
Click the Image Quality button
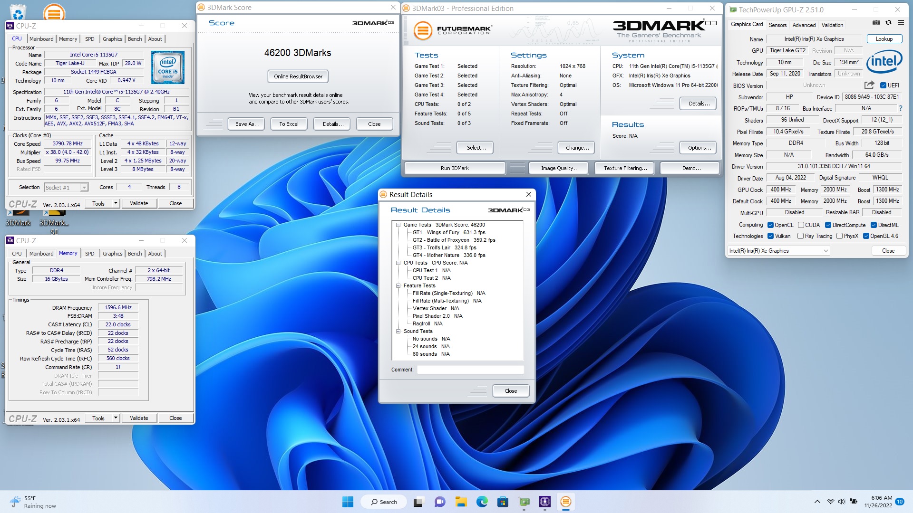click(560, 168)
